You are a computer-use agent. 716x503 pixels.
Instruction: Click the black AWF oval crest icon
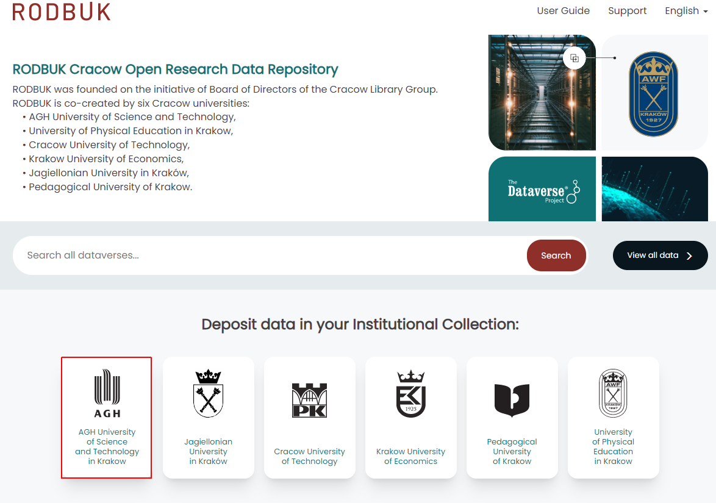(613, 393)
